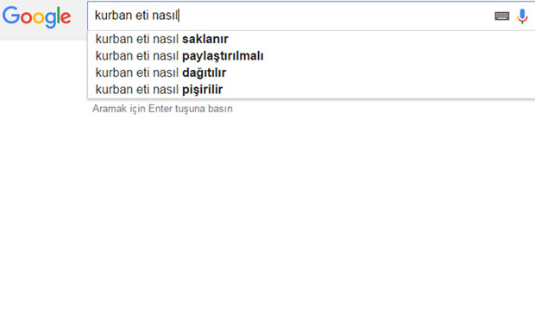The width and height of the screenshot is (535, 328).
Task: Click the bold word "dağıtılır"
Action: pos(204,73)
